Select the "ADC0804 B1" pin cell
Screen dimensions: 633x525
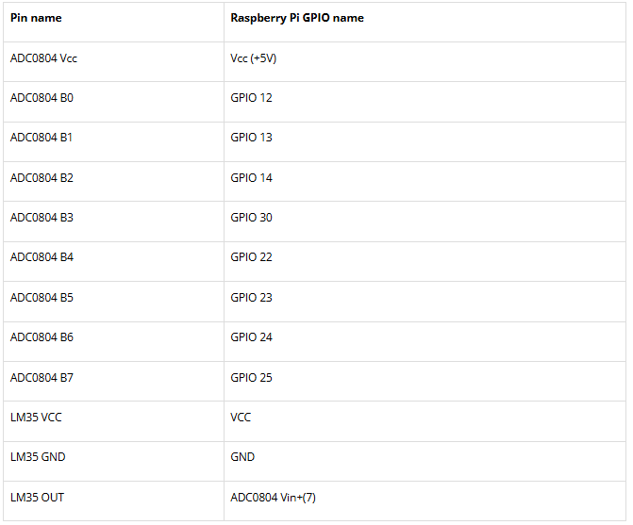(42, 138)
